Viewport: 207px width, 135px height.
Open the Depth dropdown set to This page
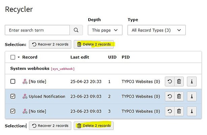(105, 30)
